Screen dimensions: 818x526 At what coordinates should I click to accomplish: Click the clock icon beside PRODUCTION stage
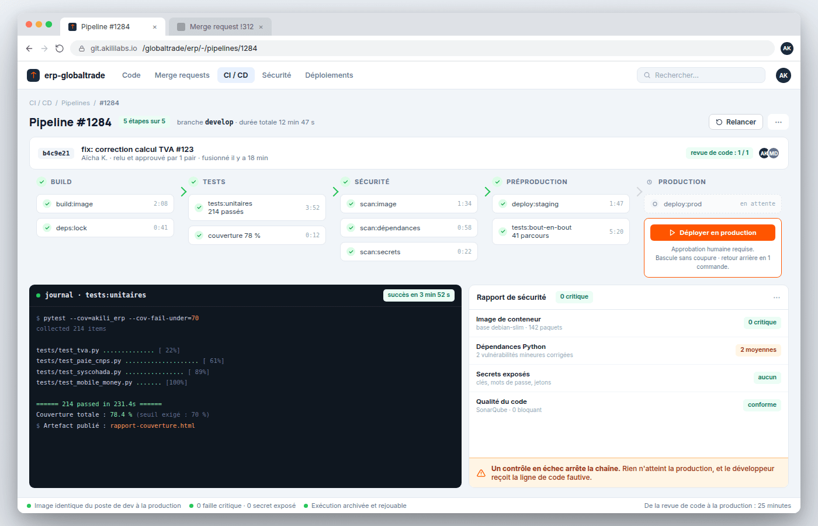[649, 182]
